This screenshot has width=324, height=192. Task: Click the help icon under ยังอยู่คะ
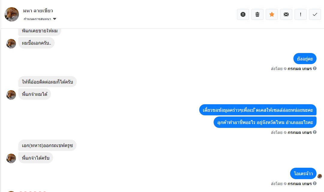click(x=315, y=68)
